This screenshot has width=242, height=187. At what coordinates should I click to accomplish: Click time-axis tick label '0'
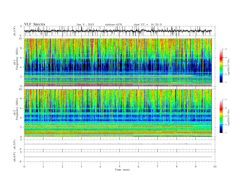tap(24, 167)
